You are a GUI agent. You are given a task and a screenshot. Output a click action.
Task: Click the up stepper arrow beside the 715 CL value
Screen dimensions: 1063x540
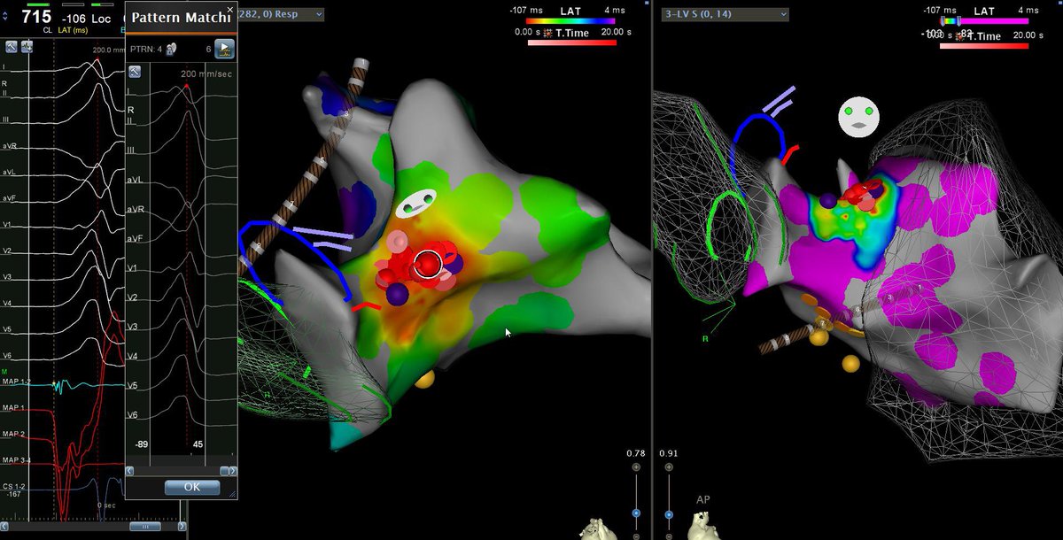(4, 12)
